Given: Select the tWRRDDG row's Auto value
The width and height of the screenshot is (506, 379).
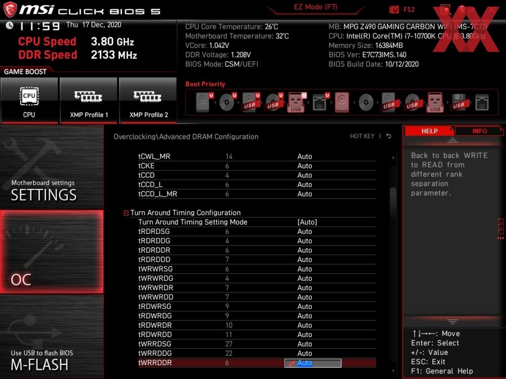Looking at the screenshot, I should tap(305, 353).
